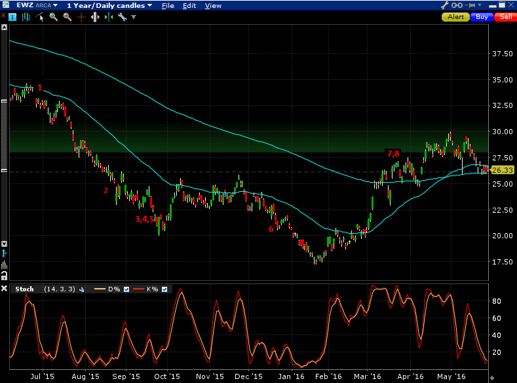The height and width of the screenshot is (383, 517).
Task: Click the red annotation 3,4,5
Action: [x=145, y=219]
